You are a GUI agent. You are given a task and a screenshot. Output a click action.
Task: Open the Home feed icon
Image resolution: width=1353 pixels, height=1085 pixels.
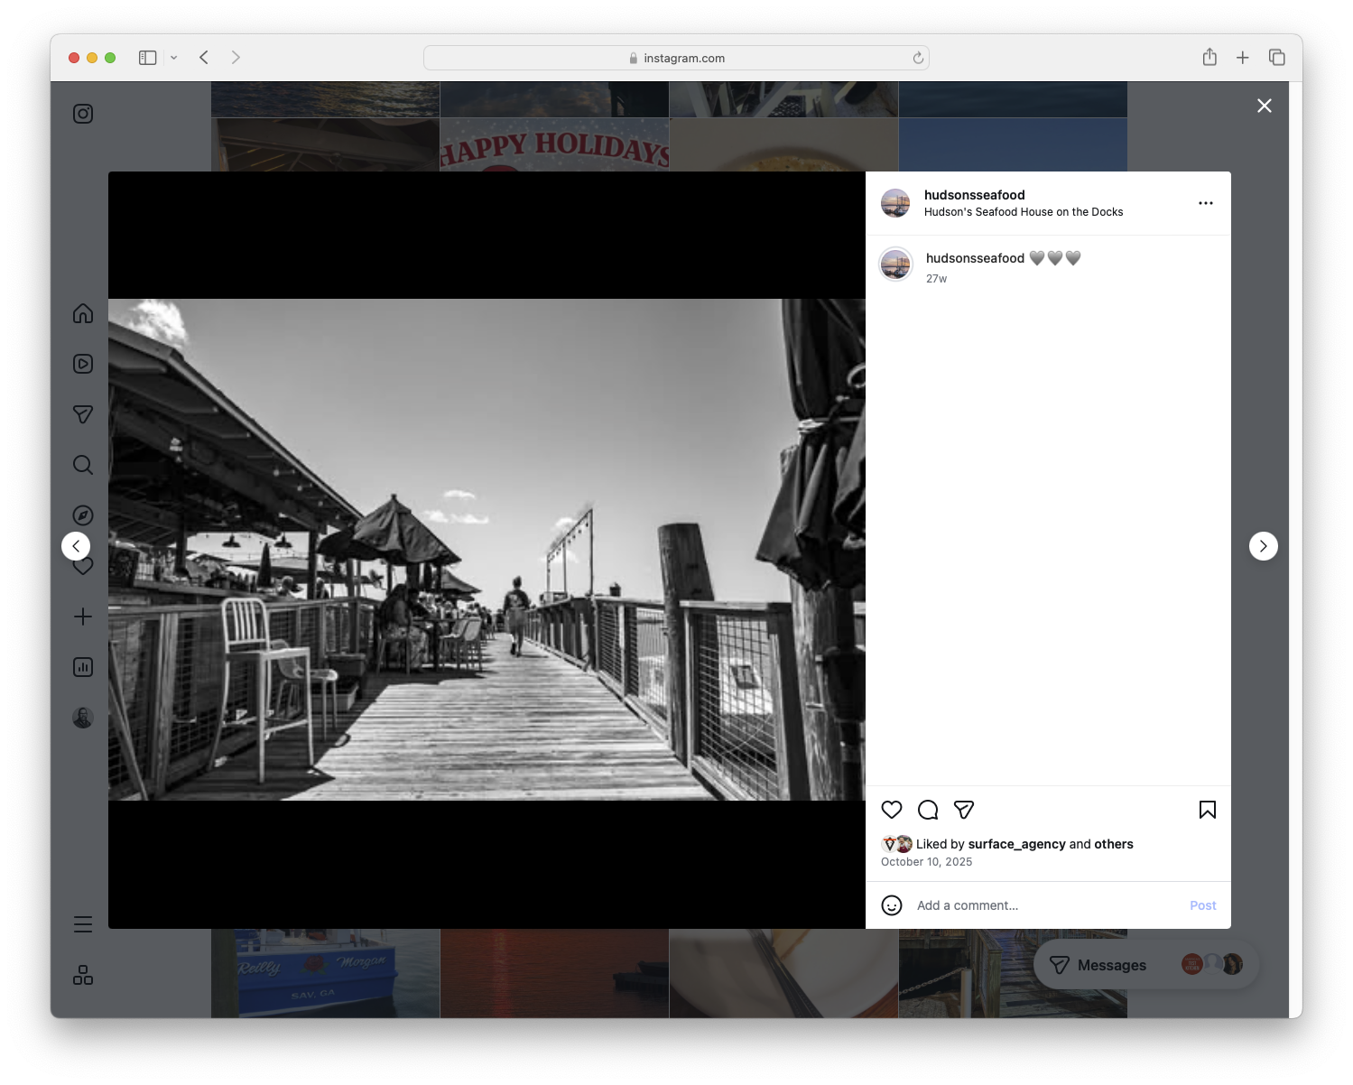(82, 313)
